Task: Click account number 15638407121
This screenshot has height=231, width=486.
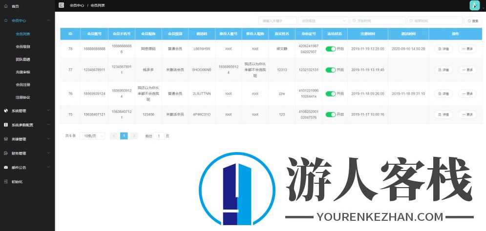Action: pyautogui.click(x=94, y=115)
